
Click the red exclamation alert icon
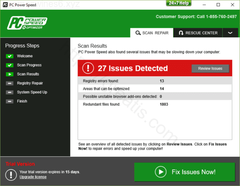(88, 68)
